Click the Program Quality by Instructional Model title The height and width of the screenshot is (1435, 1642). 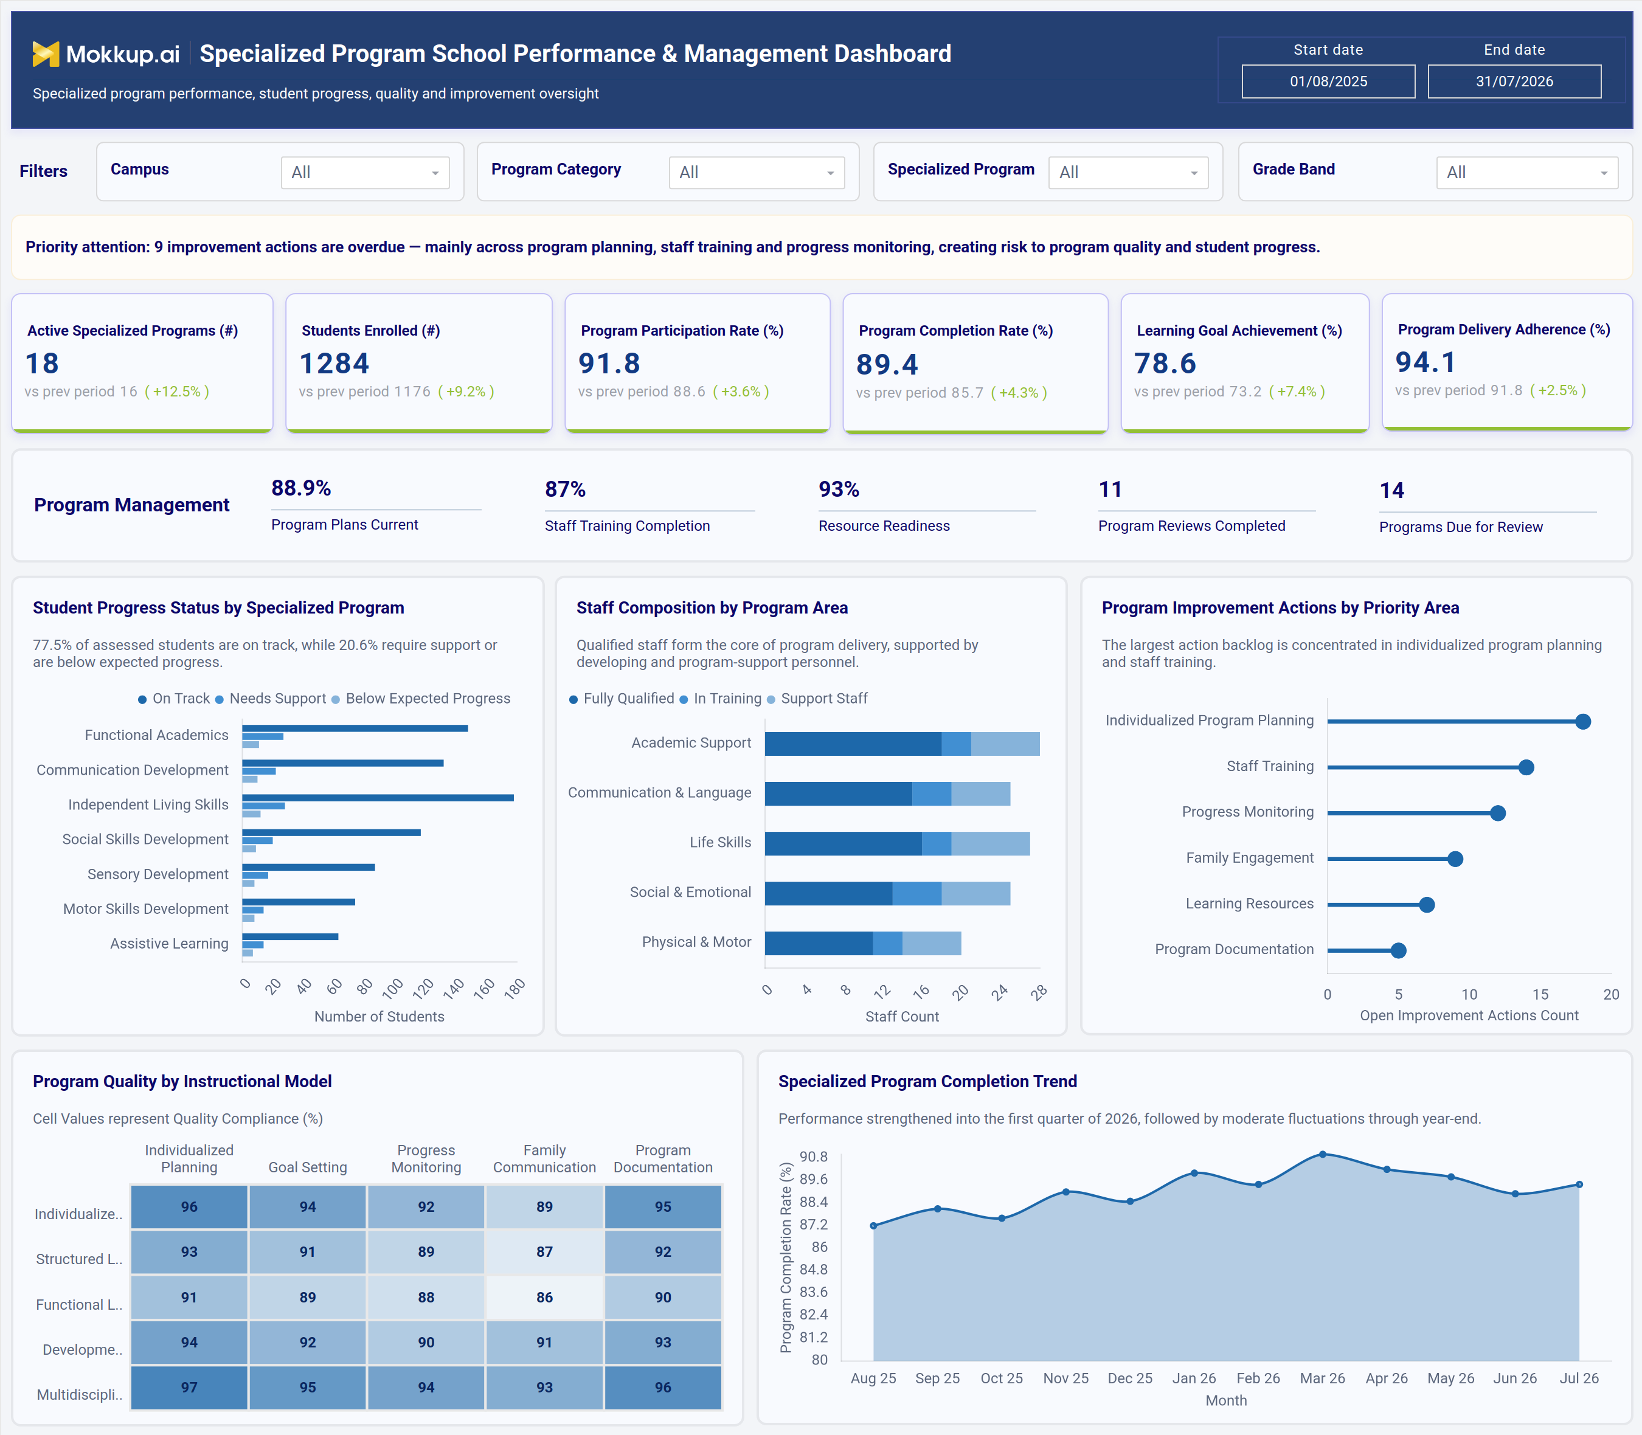(182, 1082)
